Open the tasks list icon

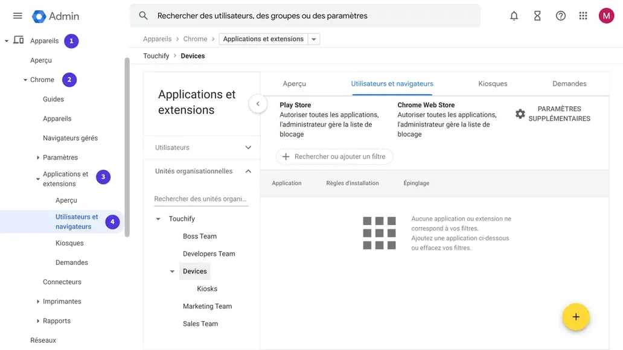(537, 16)
